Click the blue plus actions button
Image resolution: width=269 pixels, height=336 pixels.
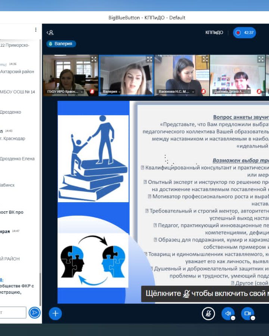pos(55,313)
